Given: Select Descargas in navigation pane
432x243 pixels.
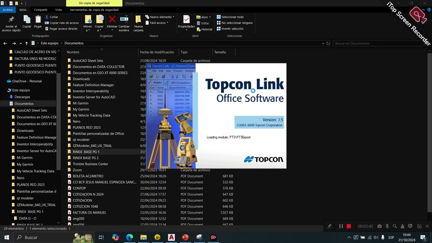Looking at the screenshot, I should coord(22,97).
